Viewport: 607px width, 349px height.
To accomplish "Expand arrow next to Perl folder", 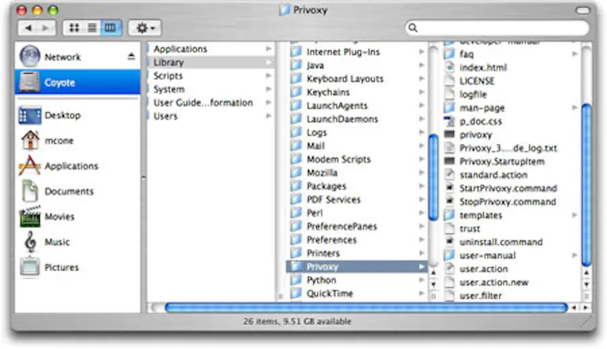I will [x=422, y=213].
